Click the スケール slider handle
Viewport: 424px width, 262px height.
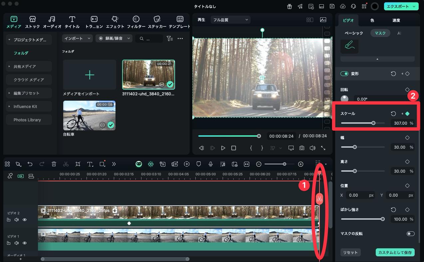pos(373,123)
